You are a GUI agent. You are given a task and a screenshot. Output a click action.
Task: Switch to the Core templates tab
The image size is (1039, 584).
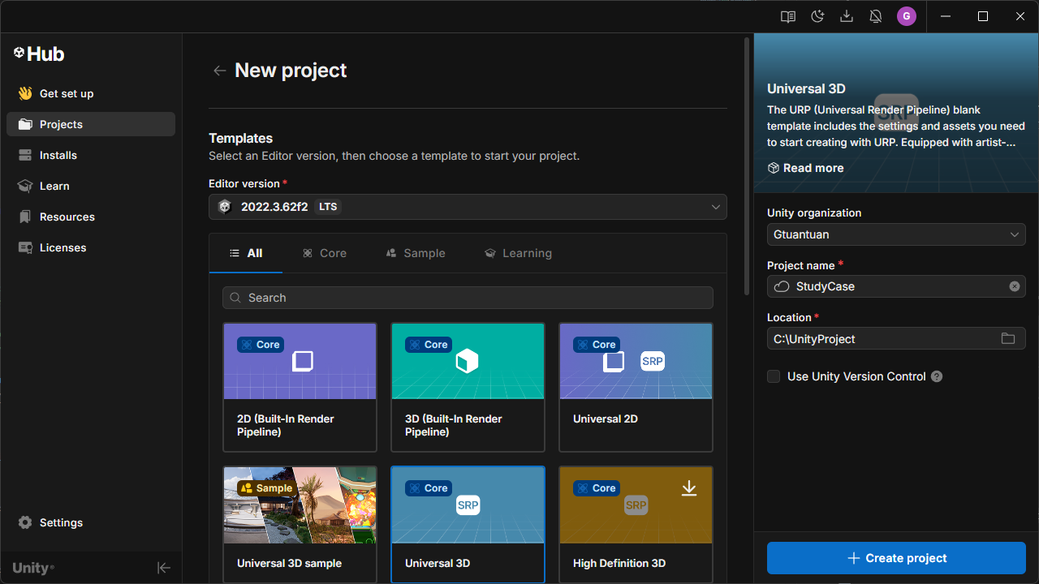[x=325, y=253]
